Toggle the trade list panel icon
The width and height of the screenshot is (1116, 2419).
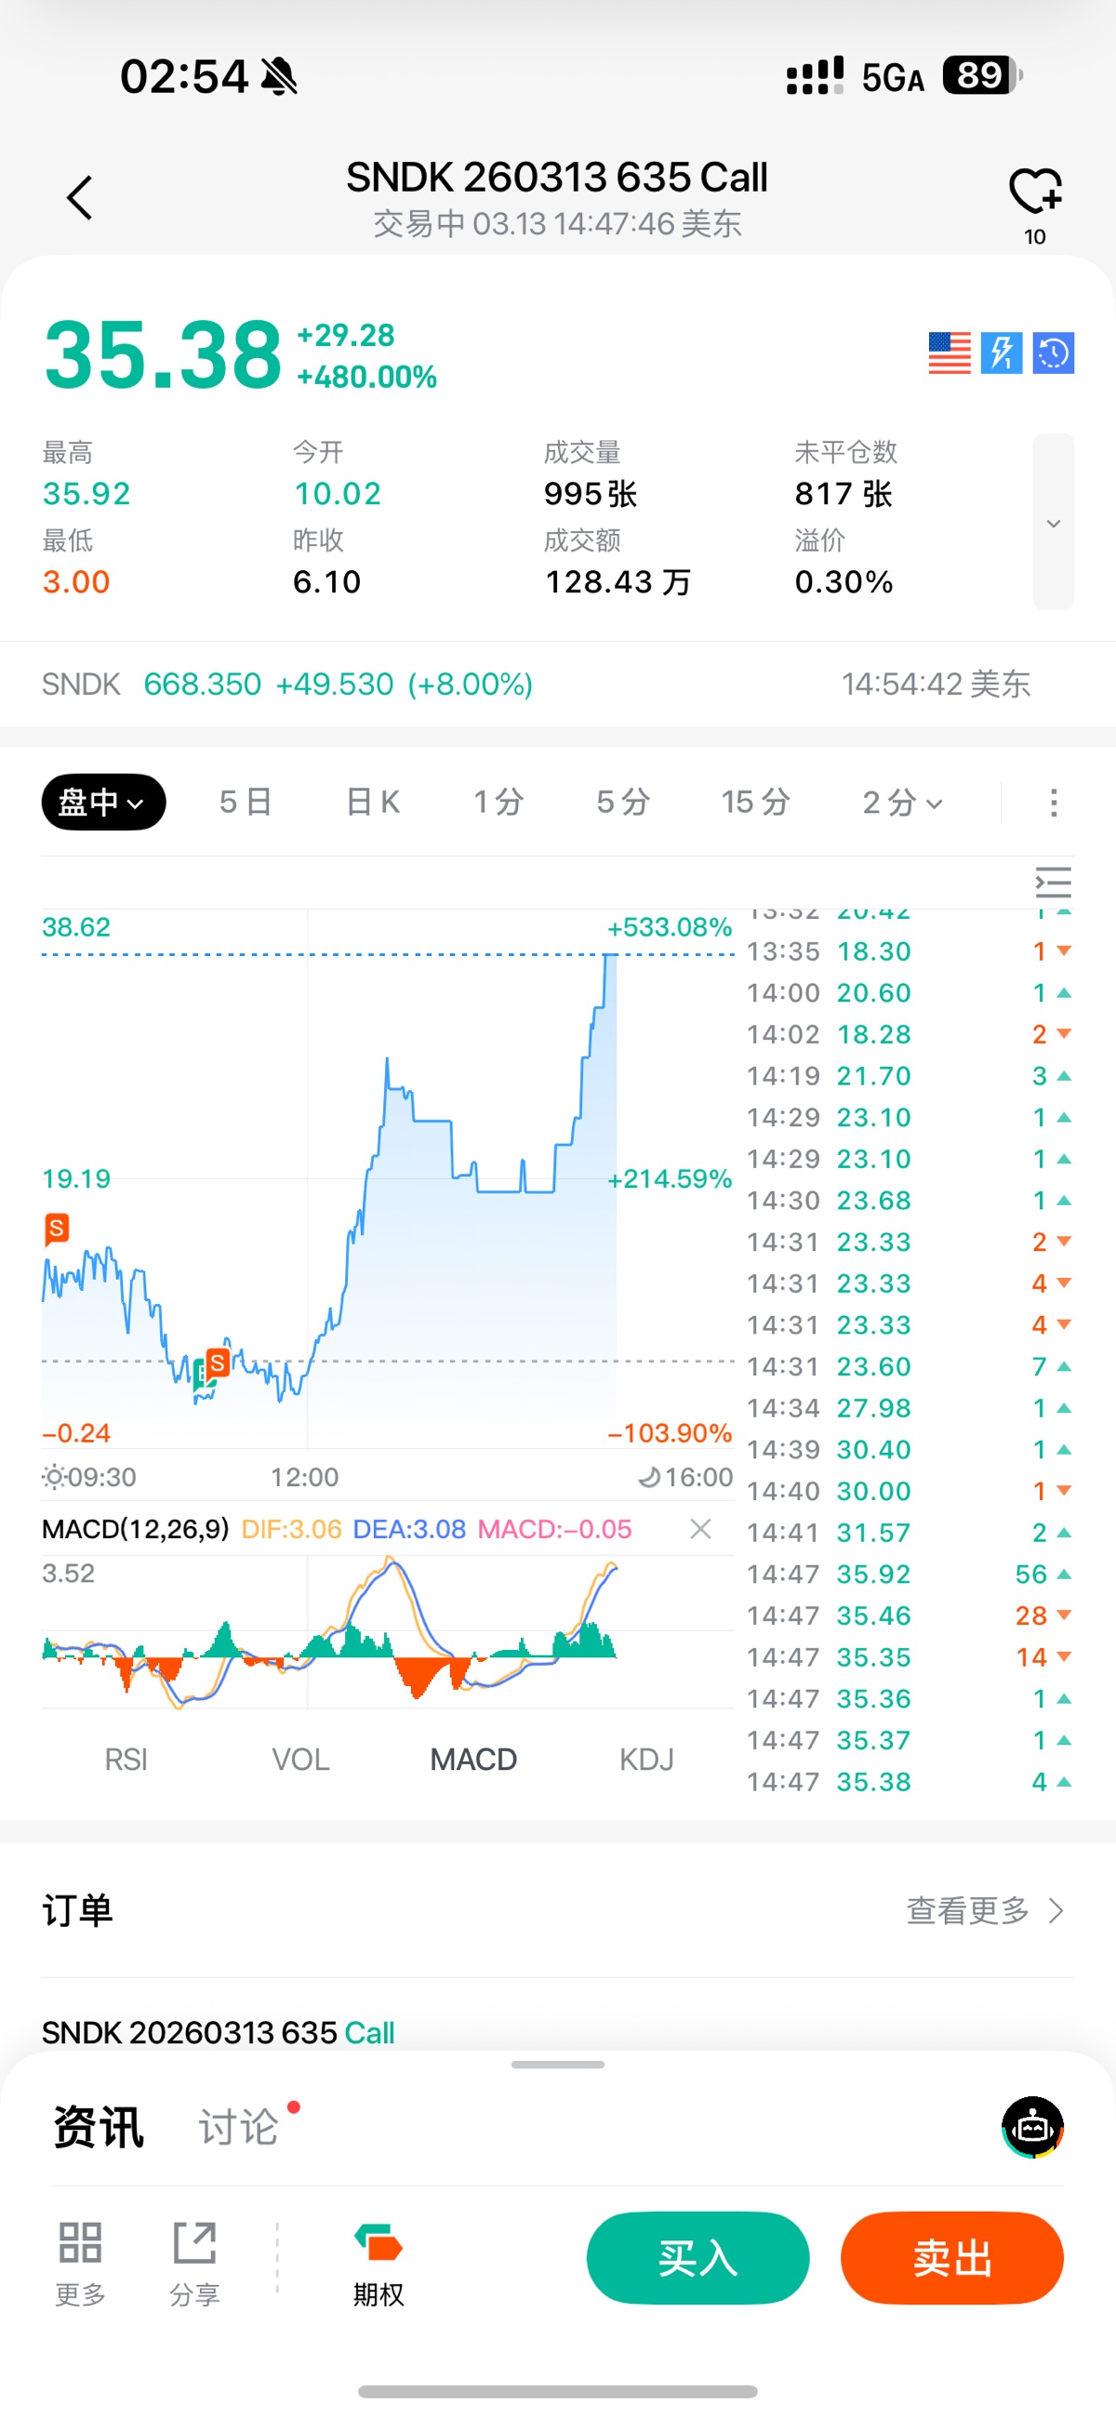[x=1053, y=883]
